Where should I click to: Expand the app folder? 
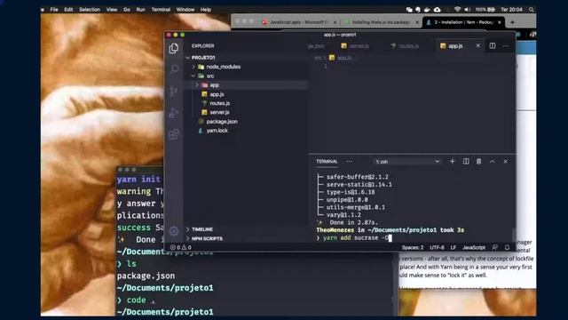[197, 85]
